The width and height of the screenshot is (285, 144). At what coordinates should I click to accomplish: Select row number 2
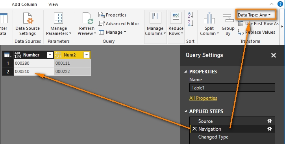pos(8,71)
